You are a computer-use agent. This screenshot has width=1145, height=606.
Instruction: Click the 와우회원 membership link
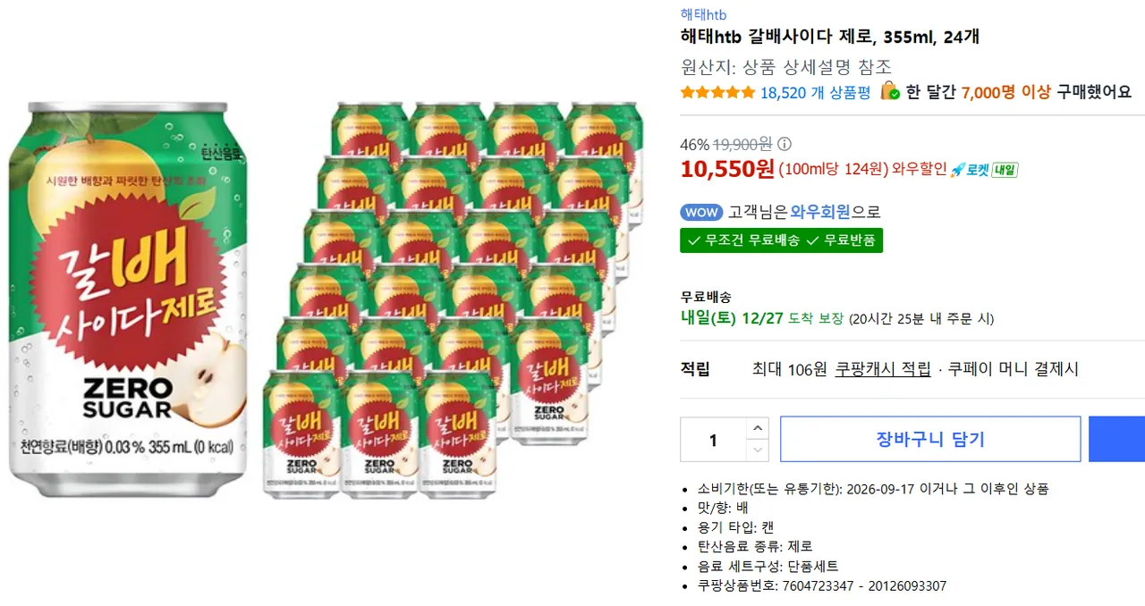tap(820, 213)
